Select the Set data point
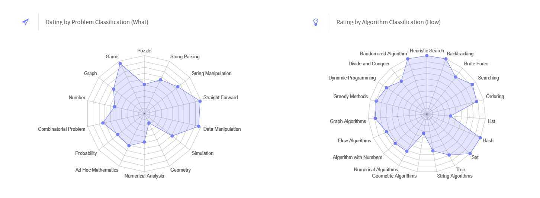Screen dimensions: 540x198 pyautogui.click(x=470, y=153)
